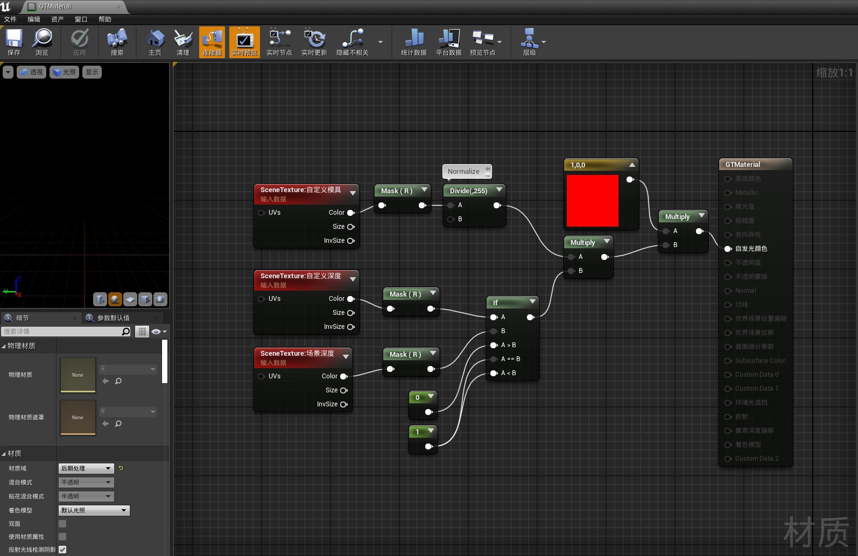The width and height of the screenshot is (858, 556).
Task: Click the 主页 home icon
Action: 155,42
